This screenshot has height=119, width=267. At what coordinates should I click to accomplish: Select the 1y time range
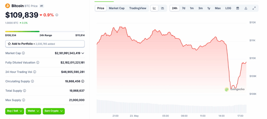point(209,8)
